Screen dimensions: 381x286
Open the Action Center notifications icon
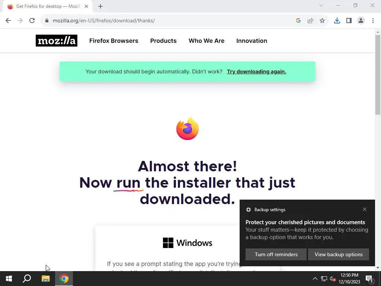369,279
